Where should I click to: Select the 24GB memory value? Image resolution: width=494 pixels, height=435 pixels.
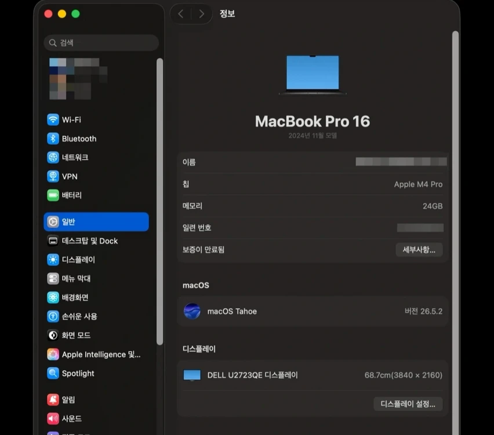pyautogui.click(x=433, y=206)
